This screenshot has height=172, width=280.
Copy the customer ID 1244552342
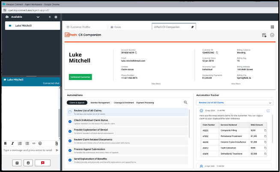217,53
